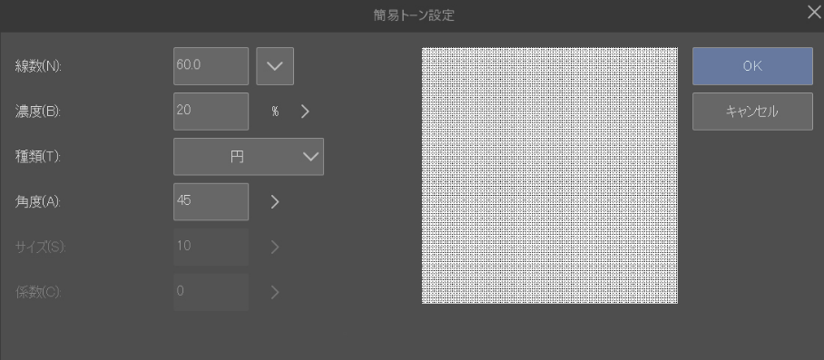Click the 角度 value field showing 45
Image resolution: width=824 pixels, height=360 pixels.
click(x=211, y=201)
